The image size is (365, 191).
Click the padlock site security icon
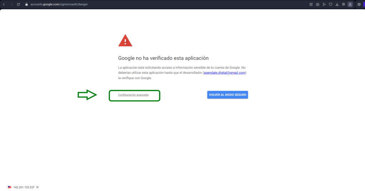26,4
